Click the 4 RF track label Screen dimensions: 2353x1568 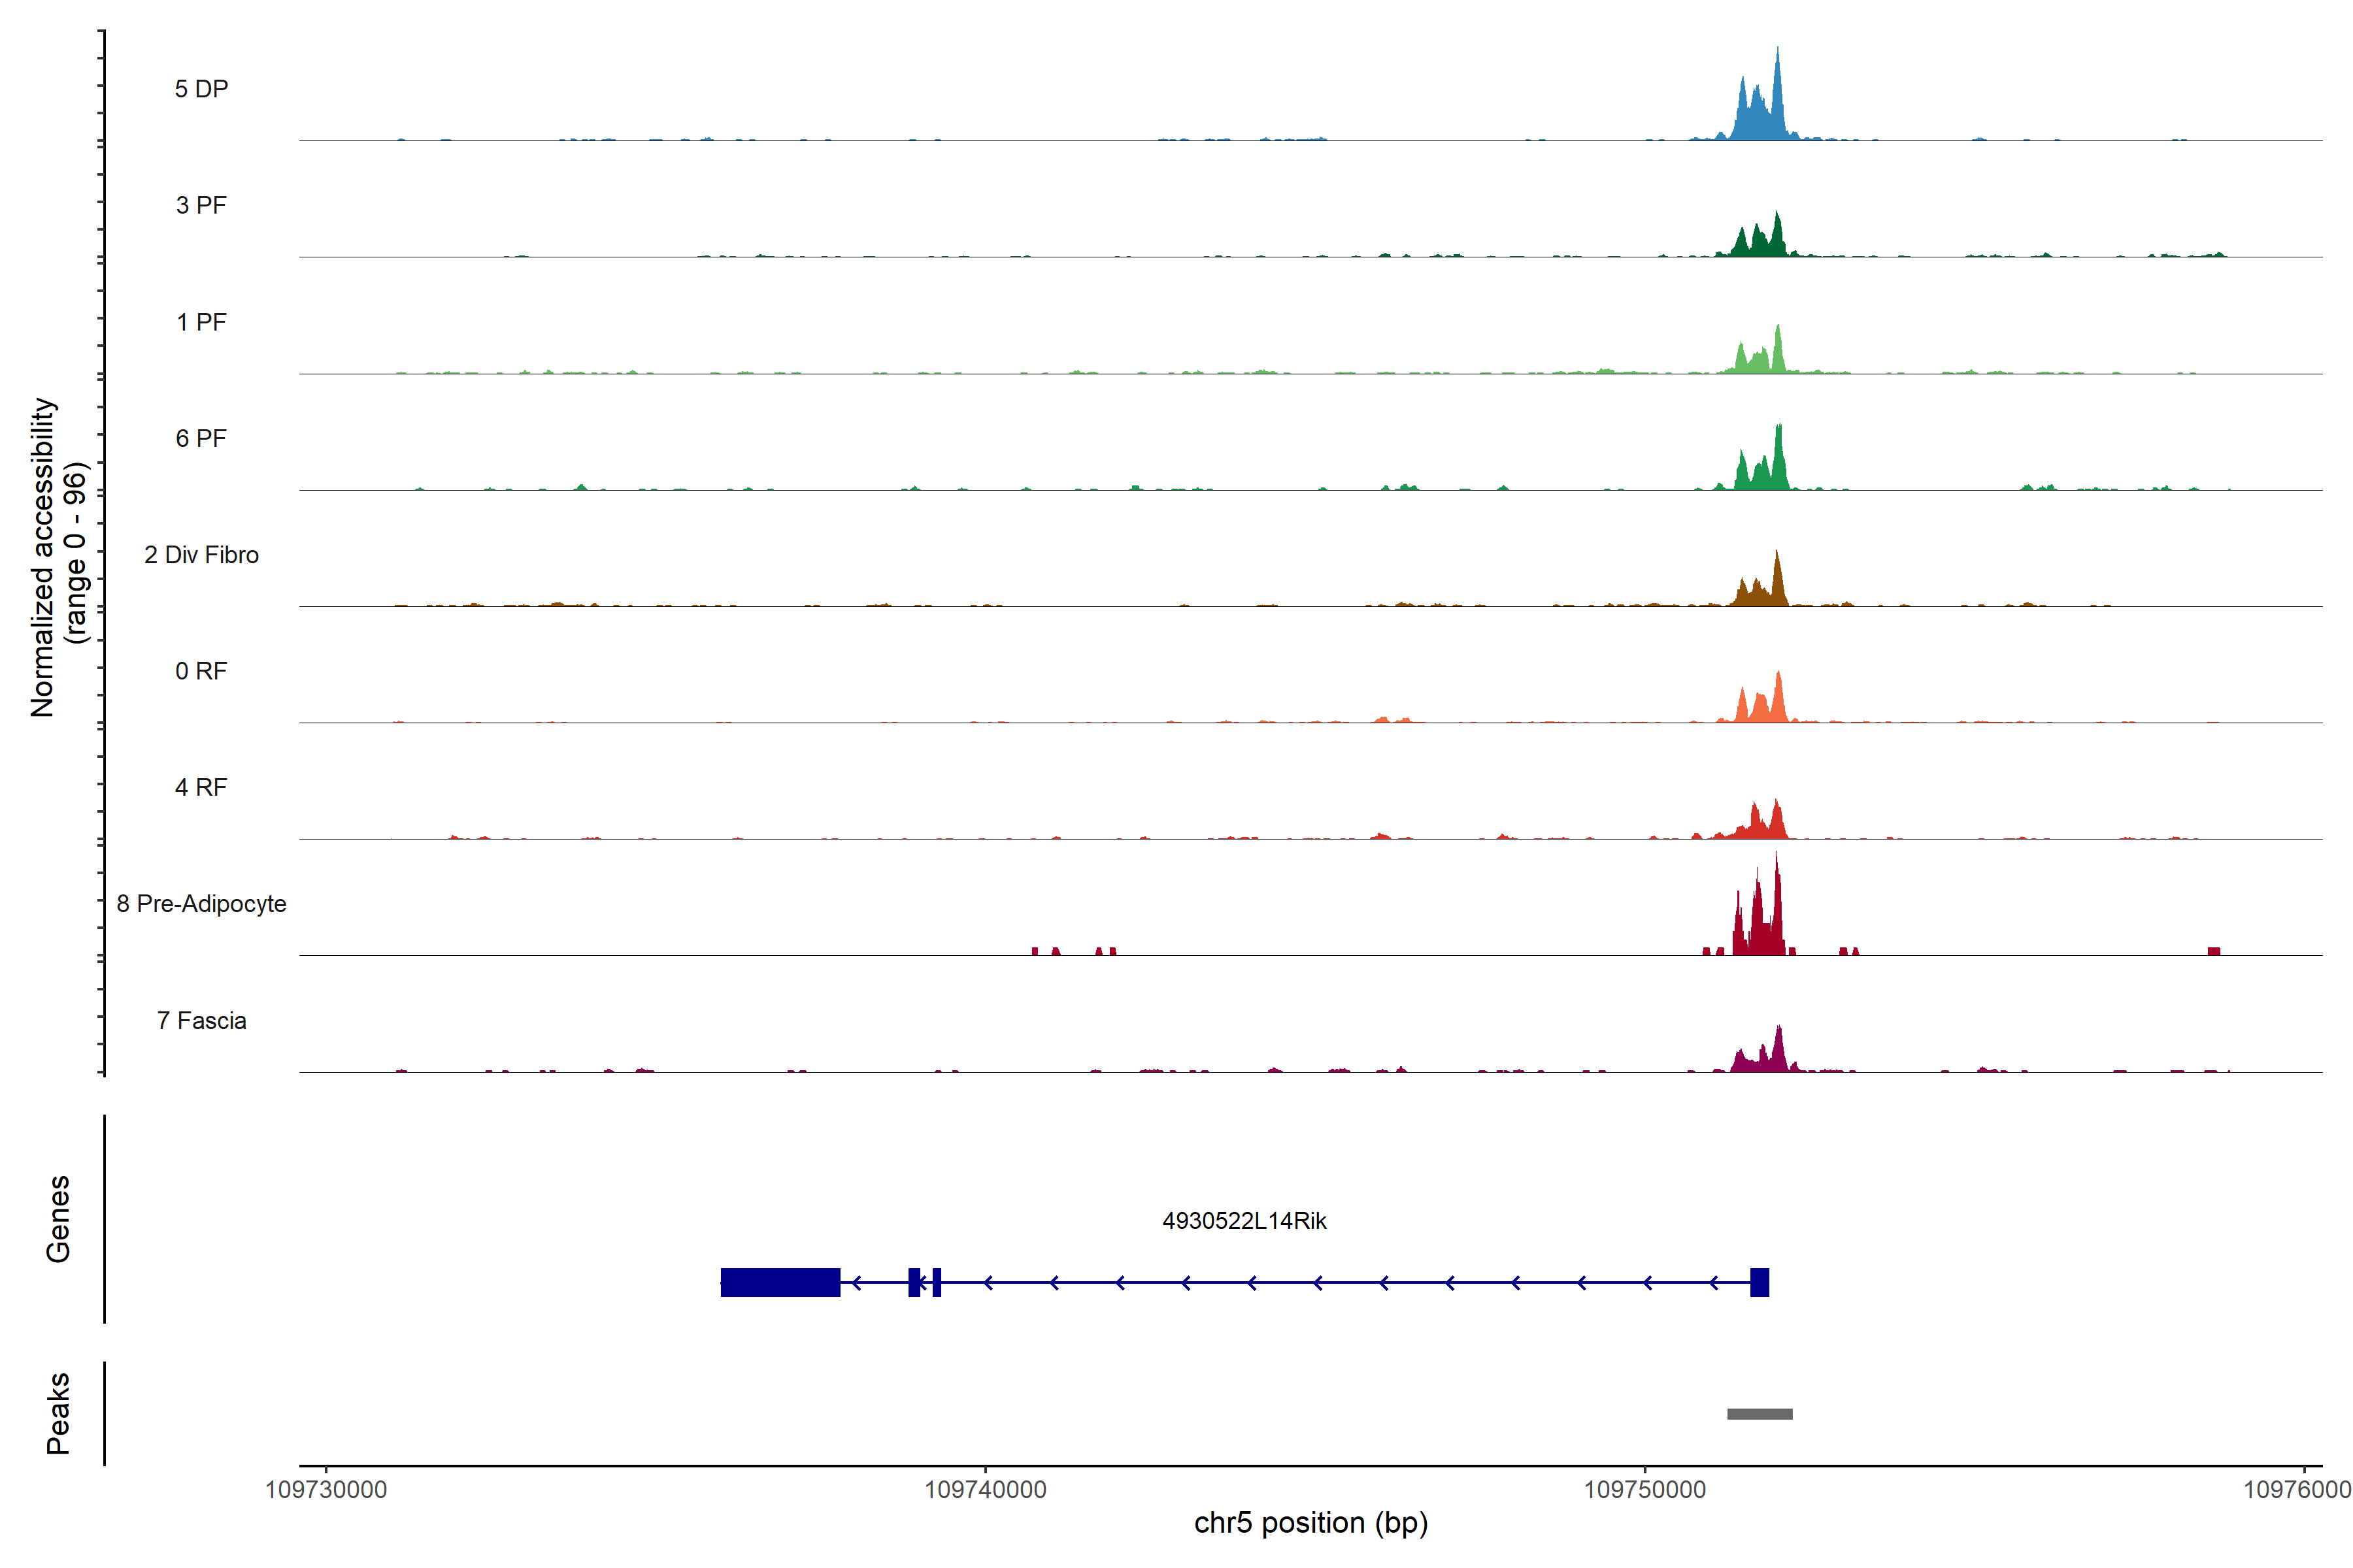[x=201, y=787]
